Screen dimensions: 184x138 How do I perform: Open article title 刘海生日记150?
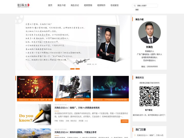pyautogui.click(x=75, y=132)
